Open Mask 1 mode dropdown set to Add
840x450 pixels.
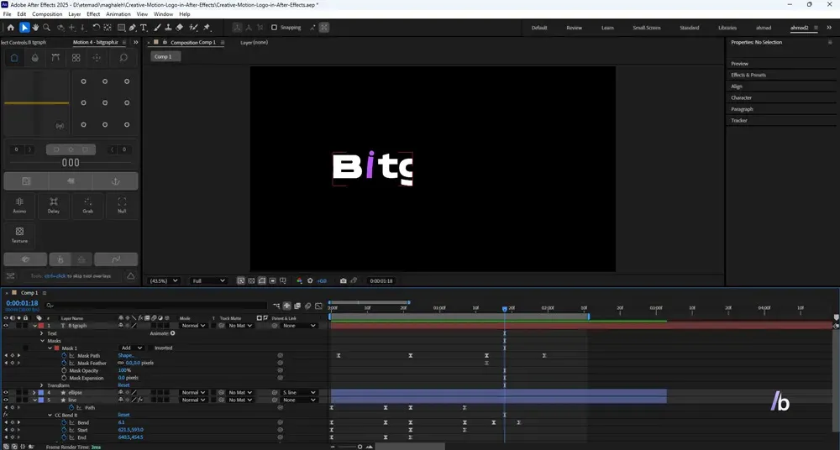pos(131,348)
